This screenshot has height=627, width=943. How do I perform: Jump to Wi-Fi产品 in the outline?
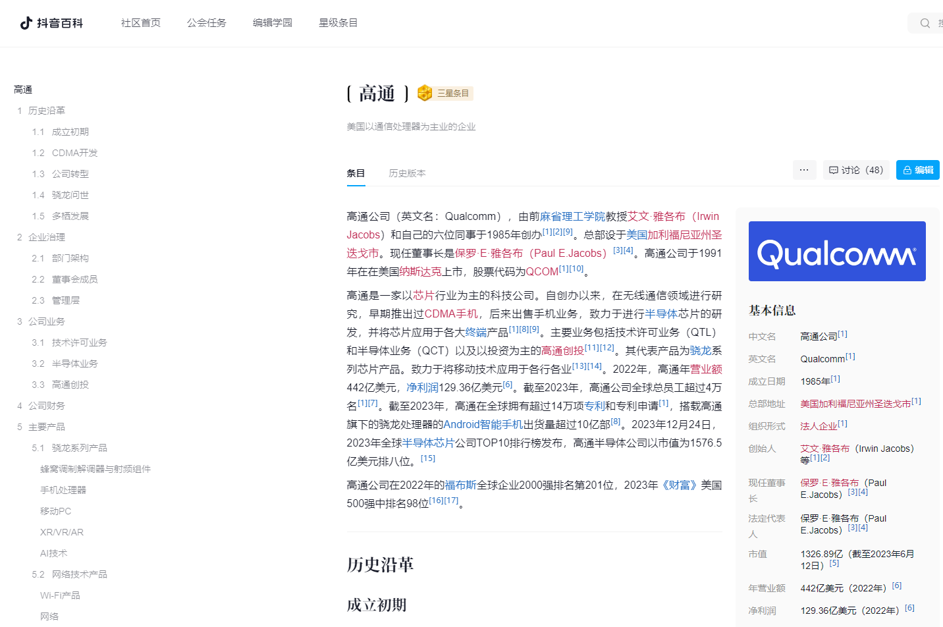(x=60, y=595)
